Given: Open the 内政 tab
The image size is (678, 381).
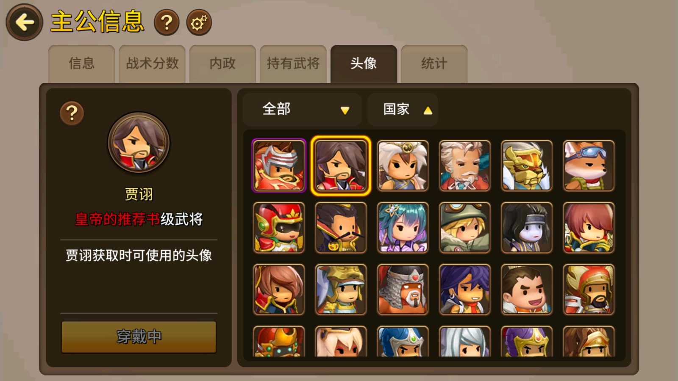Looking at the screenshot, I should 222,63.
